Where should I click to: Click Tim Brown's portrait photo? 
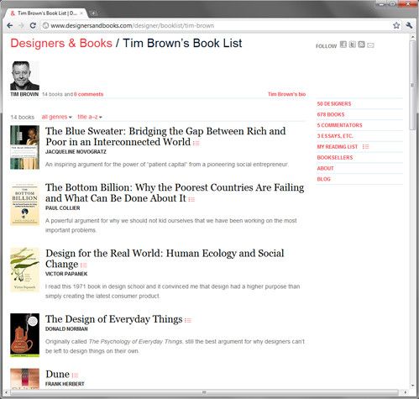24,76
